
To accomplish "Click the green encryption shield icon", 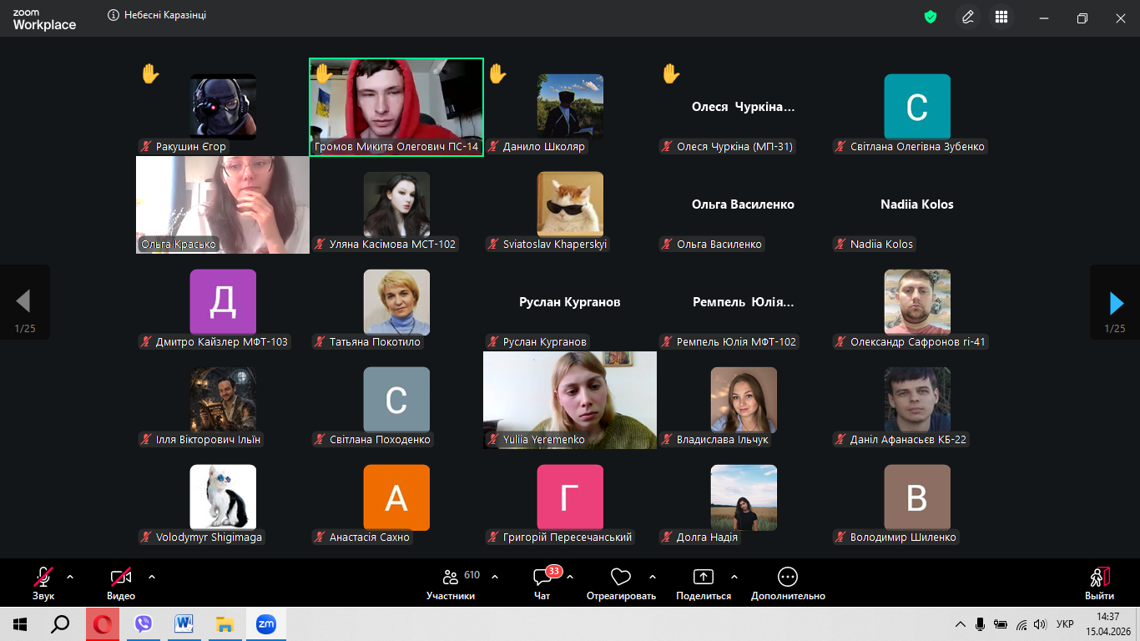I will pos(931,17).
